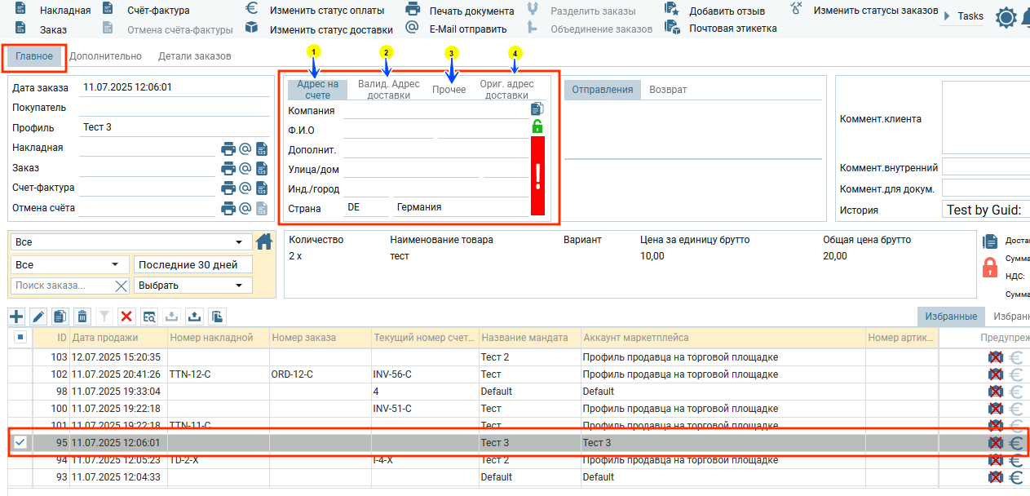Tick the row checkbox for order 103

pos(20,357)
